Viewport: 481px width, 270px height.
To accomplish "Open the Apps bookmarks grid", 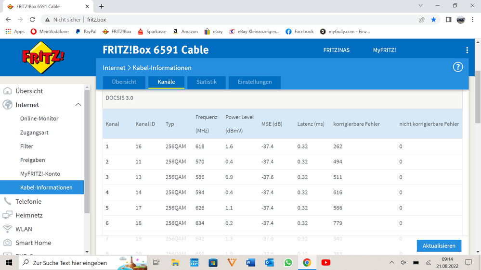I will (15, 32).
